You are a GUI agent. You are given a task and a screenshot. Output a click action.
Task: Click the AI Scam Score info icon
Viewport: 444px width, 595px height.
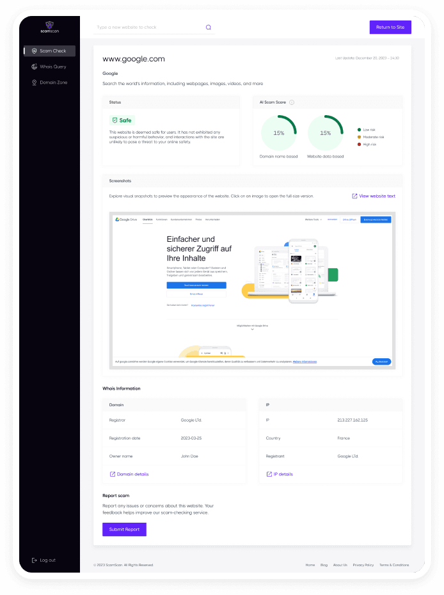pos(292,102)
